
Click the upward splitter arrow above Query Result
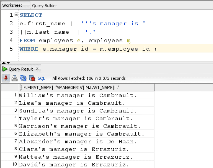[x=3, y=62]
